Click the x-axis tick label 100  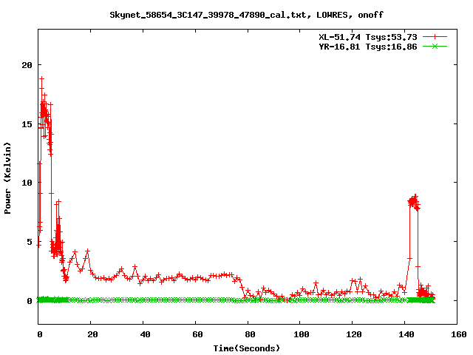[x=302, y=334]
